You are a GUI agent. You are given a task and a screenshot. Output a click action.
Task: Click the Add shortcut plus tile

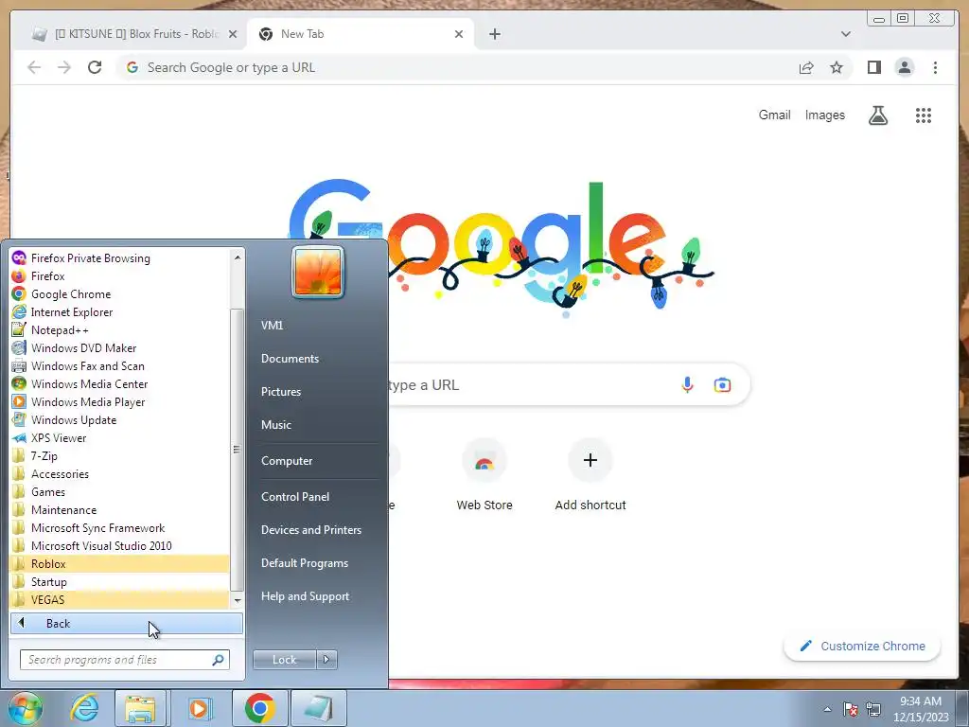point(590,475)
